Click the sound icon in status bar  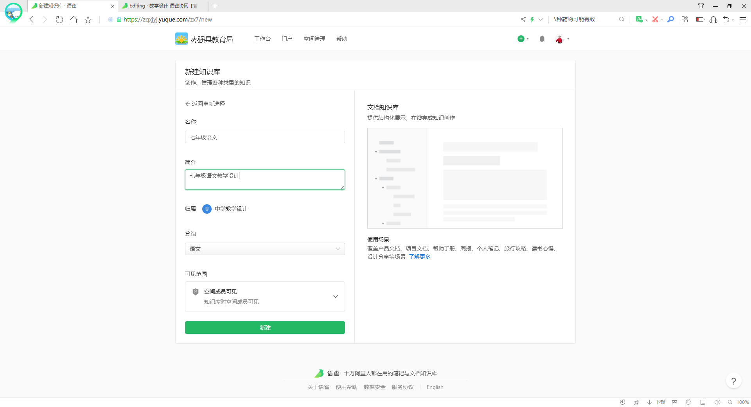(717, 402)
